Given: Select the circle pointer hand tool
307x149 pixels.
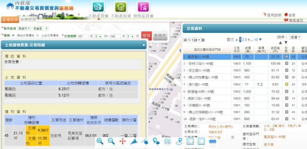Looking at the screenshot, I should pyautogui.click(x=156, y=141).
